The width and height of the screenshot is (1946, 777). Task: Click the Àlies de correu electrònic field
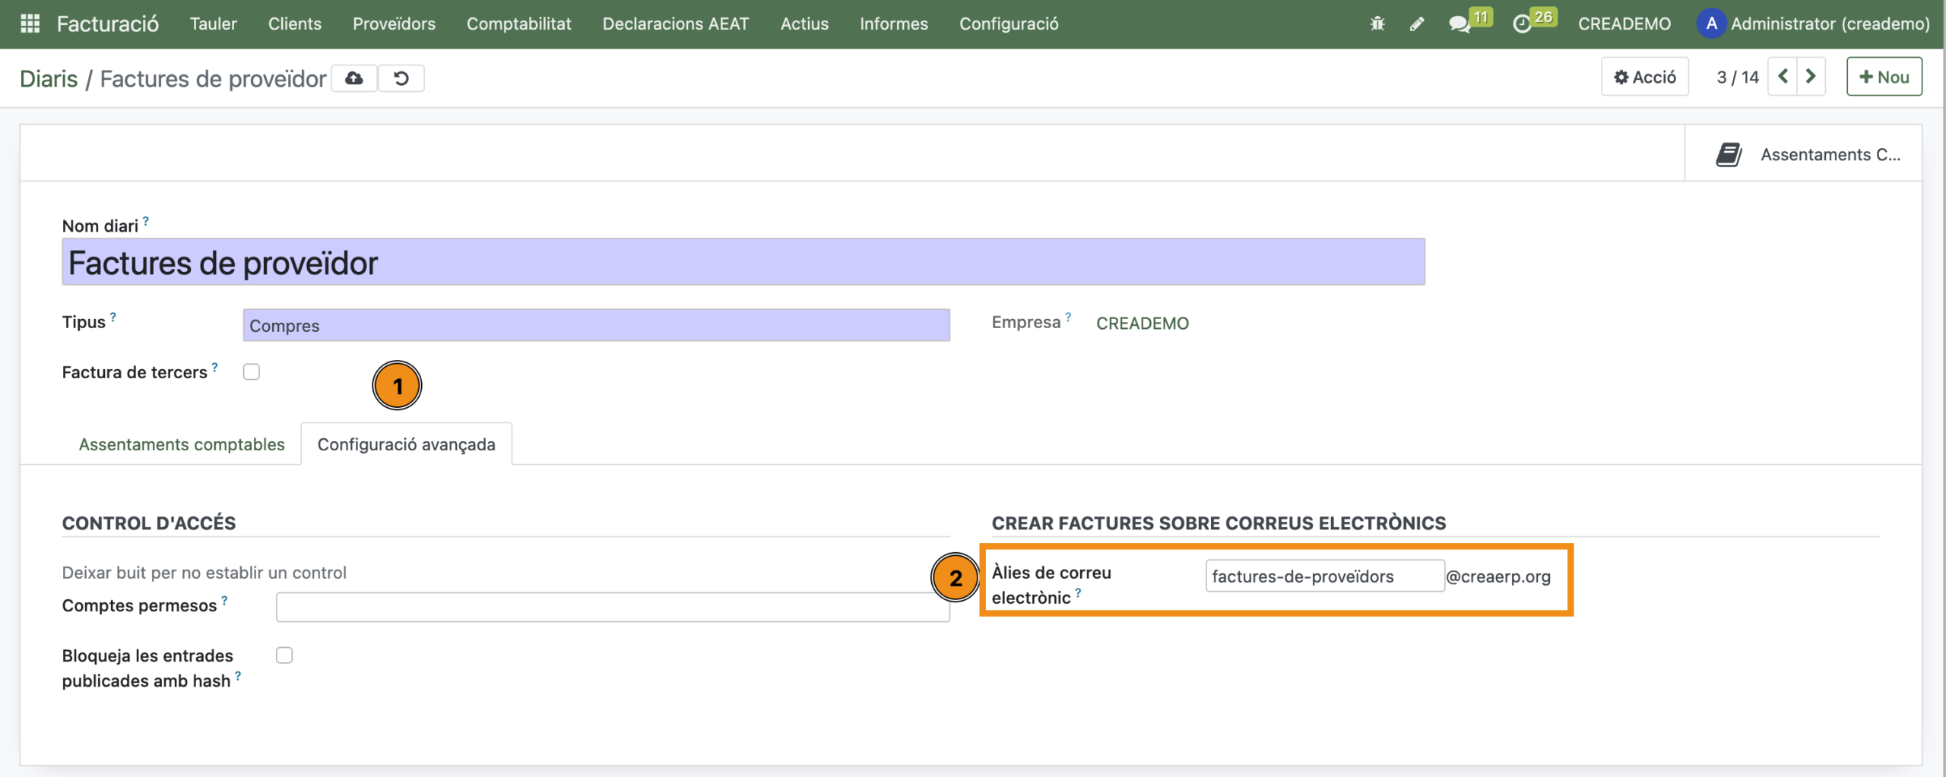pos(1323,576)
